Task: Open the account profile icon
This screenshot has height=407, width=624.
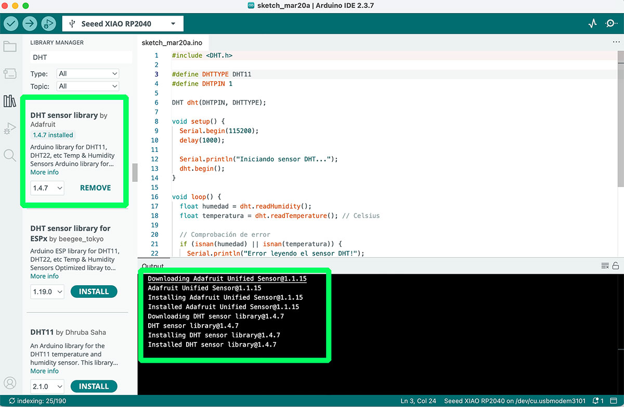Action: pos(10,383)
